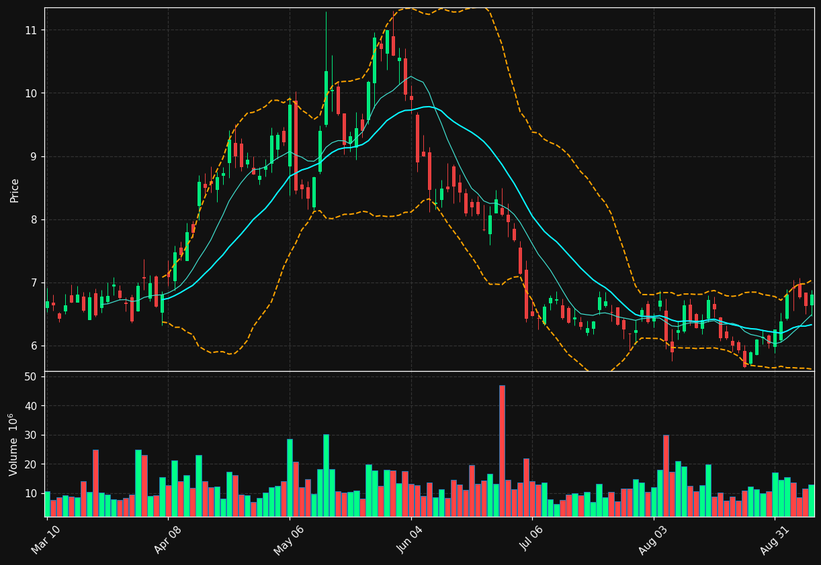Click the 'Jun 04' date label
The width and height of the screenshot is (821, 565).
[410, 540]
